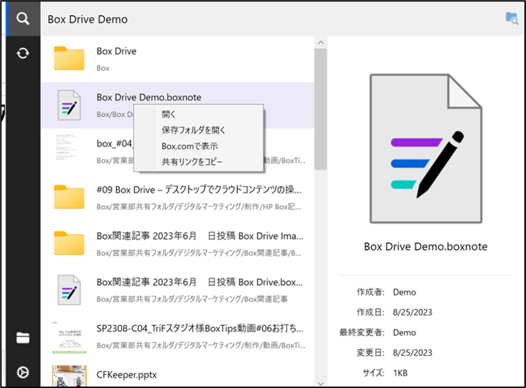
Task: Open the #09 Box Drive folder result
Action: point(199,190)
